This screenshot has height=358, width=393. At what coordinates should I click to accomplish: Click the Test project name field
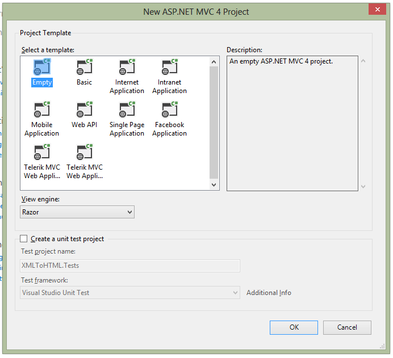(x=130, y=266)
